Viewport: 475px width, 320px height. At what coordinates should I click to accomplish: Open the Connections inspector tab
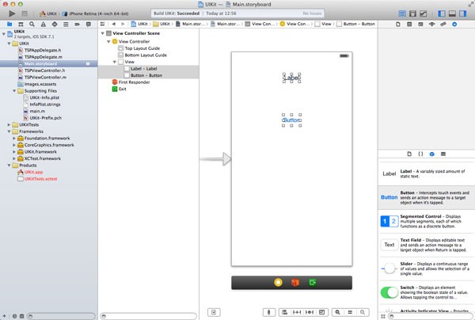(454, 25)
